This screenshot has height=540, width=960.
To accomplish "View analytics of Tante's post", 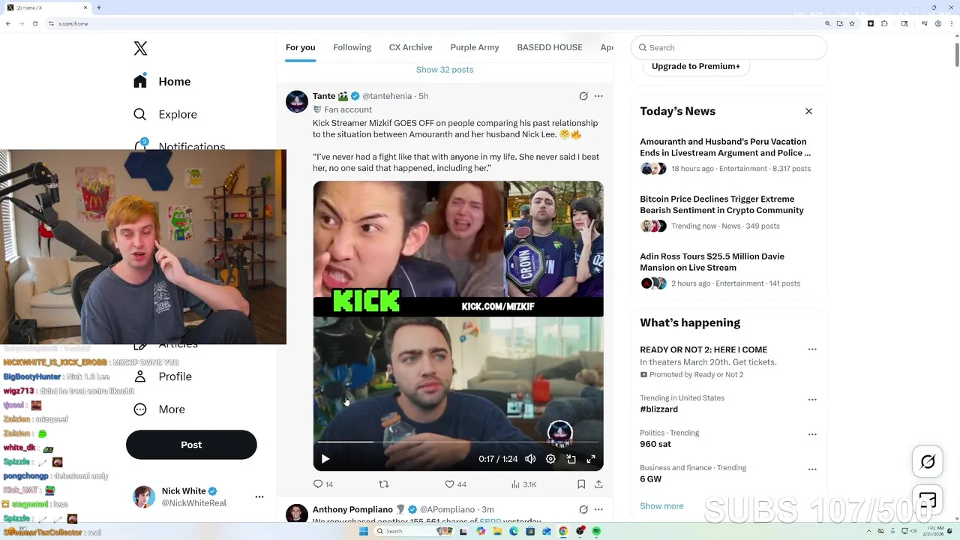I will 523,484.
